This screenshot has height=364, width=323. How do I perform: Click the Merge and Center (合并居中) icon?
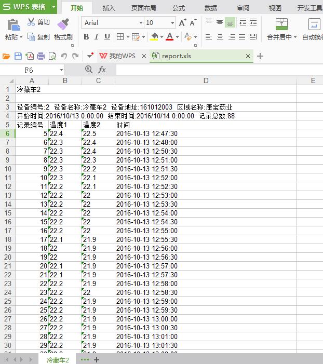pos(281,24)
